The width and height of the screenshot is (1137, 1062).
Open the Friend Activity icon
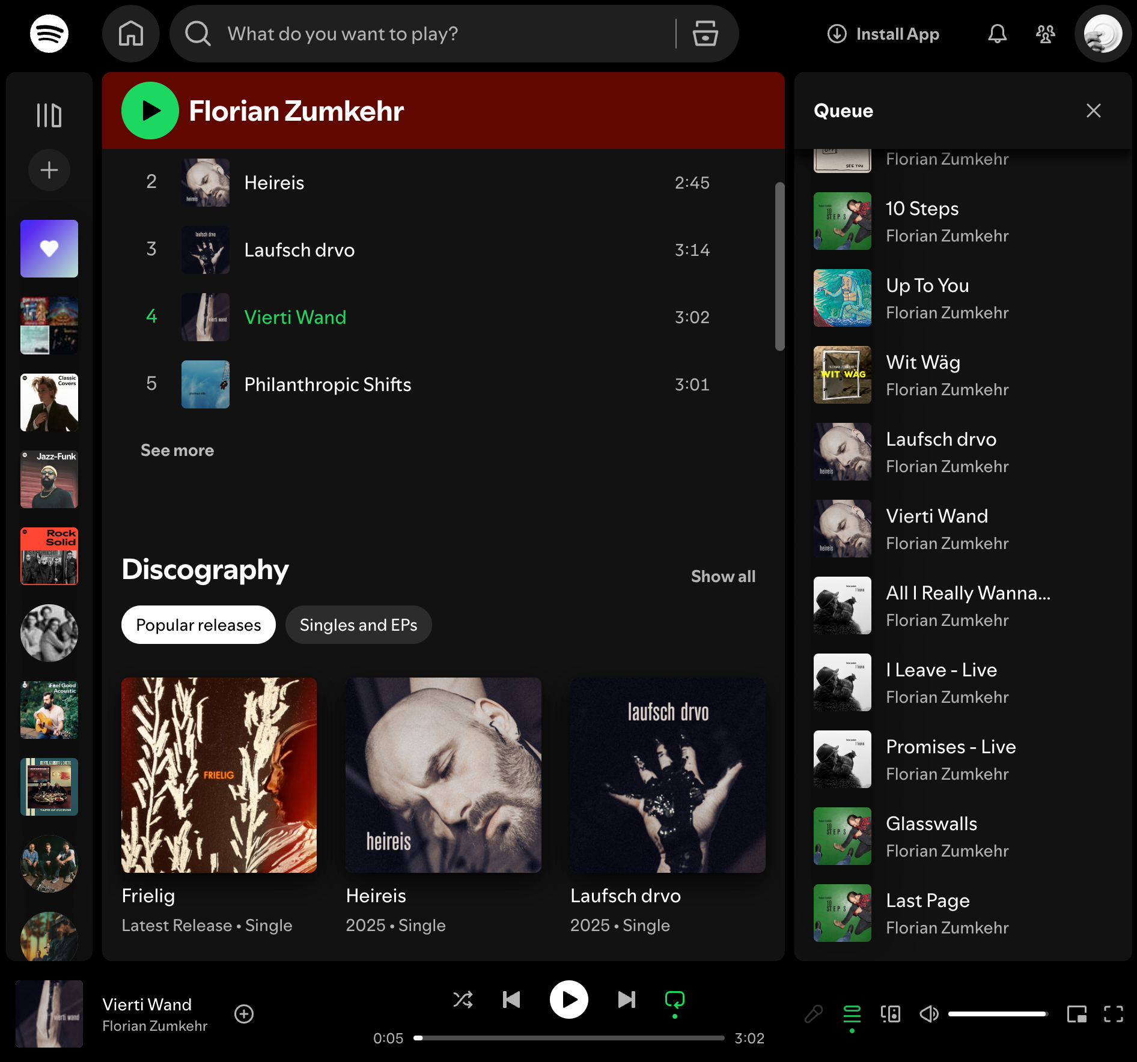pos(1046,34)
